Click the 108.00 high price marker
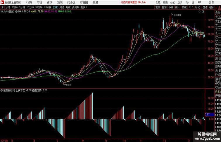This screenshot has width=221, height=142. [x=177, y=15]
